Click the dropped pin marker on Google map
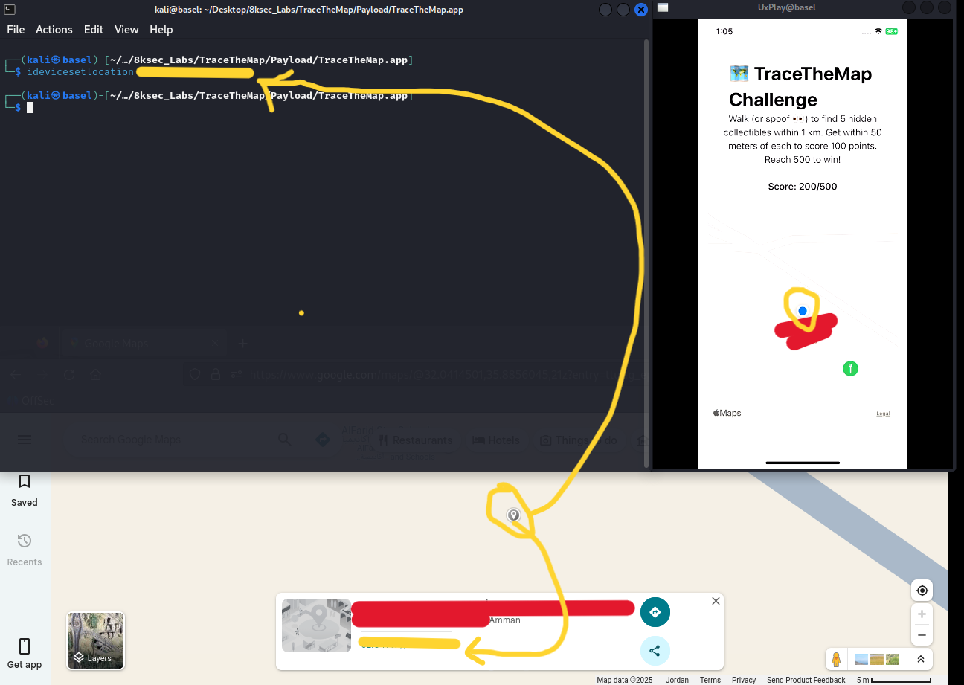964x685 pixels. (513, 515)
